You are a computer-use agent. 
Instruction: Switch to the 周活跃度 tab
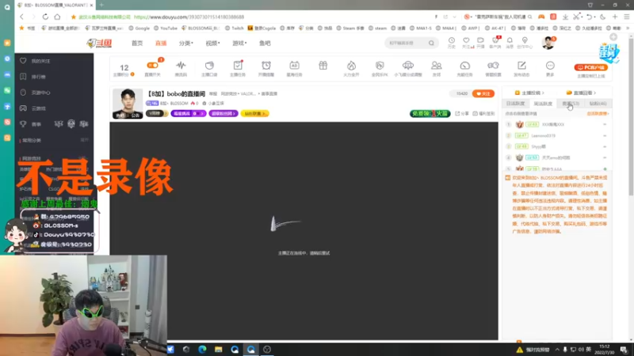click(543, 104)
